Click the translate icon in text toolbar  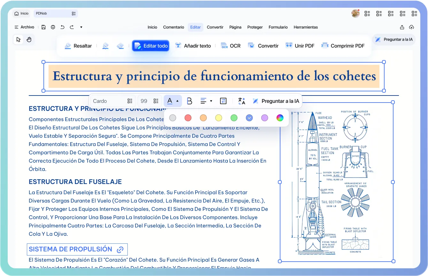pyautogui.click(x=242, y=101)
